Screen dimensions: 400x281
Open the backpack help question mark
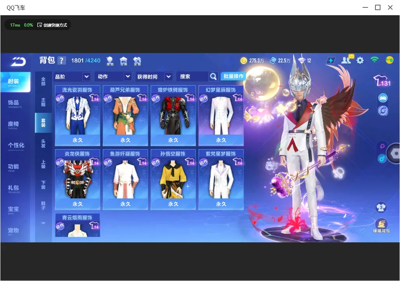62,60
